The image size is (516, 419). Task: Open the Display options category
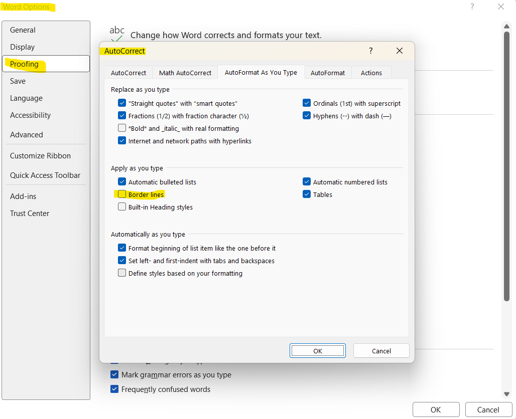point(46,47)
